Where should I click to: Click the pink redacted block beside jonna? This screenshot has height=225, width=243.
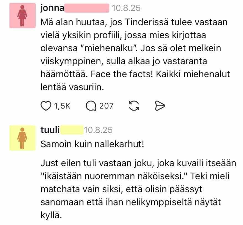87,8
